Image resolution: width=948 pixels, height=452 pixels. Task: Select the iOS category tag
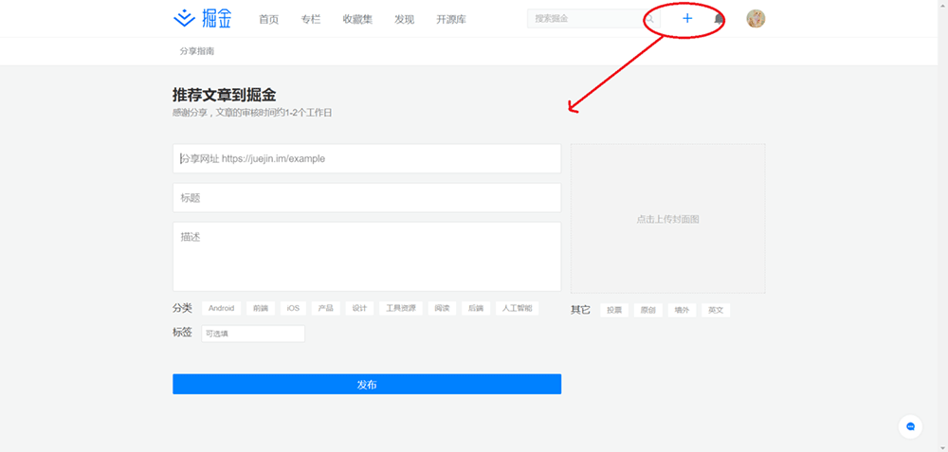tap(293, 308)
